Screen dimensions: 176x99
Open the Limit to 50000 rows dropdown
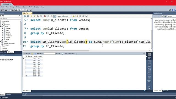pos(64,16)
